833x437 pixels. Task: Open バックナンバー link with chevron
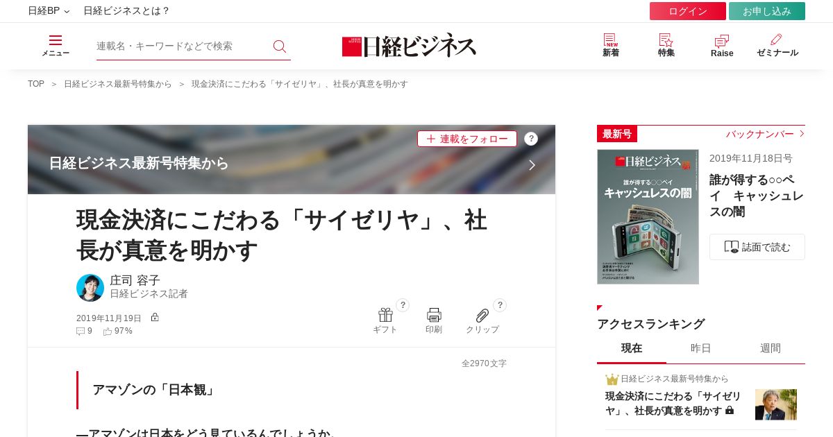click(x=765, y=134)
